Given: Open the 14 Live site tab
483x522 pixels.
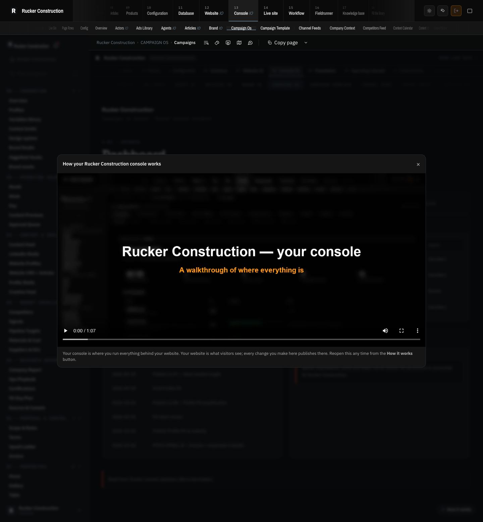Looking at the screenshot, I should click(x=271, y=11).
